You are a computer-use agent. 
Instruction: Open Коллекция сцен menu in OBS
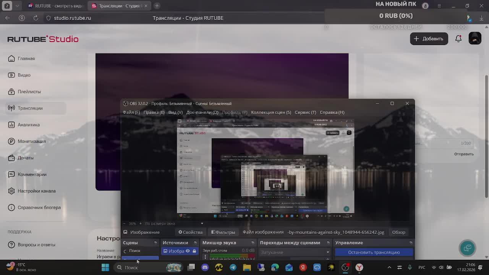(271, 112)
